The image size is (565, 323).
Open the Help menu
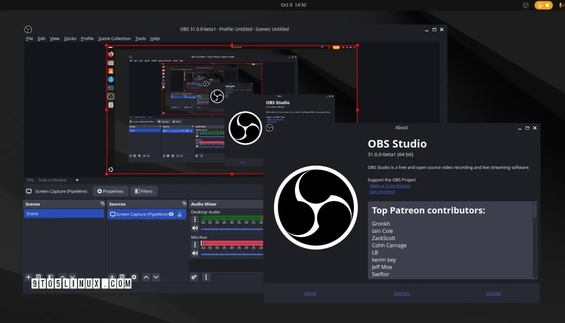click(155, 38)
